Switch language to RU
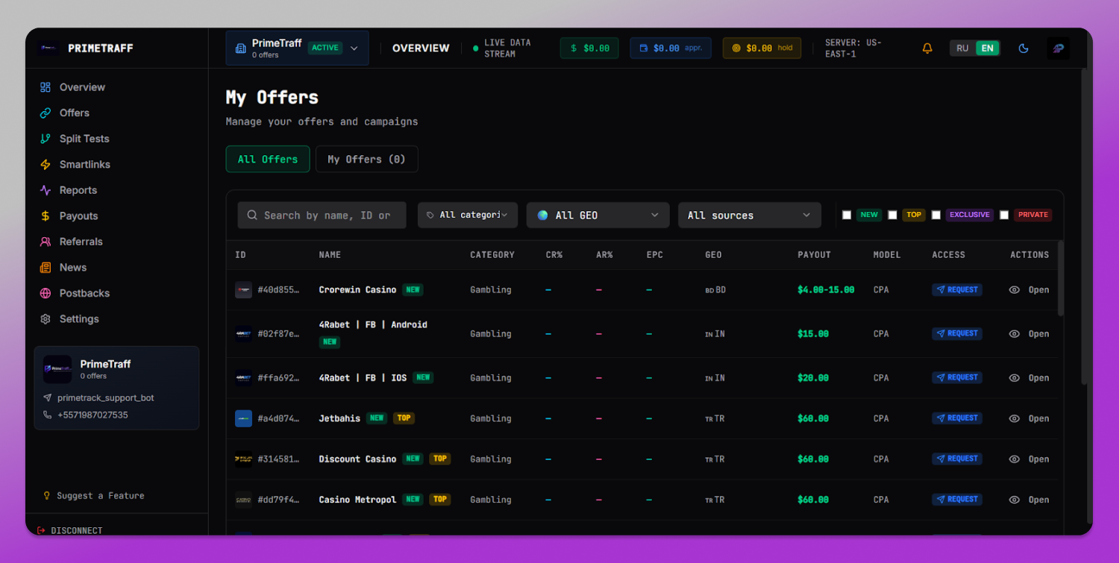The height and width of the screenshot is (563, 1119). [962, 48]
